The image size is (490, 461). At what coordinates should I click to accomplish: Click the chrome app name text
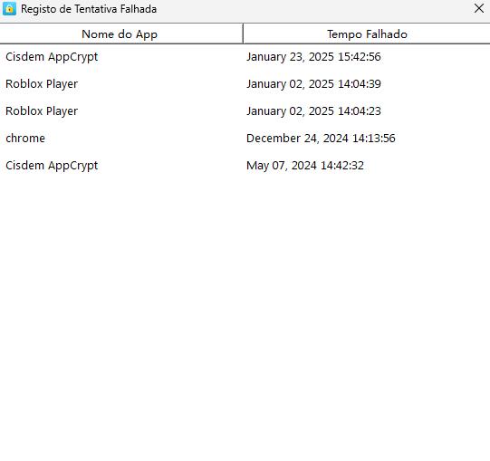click(x=25, y=139)
